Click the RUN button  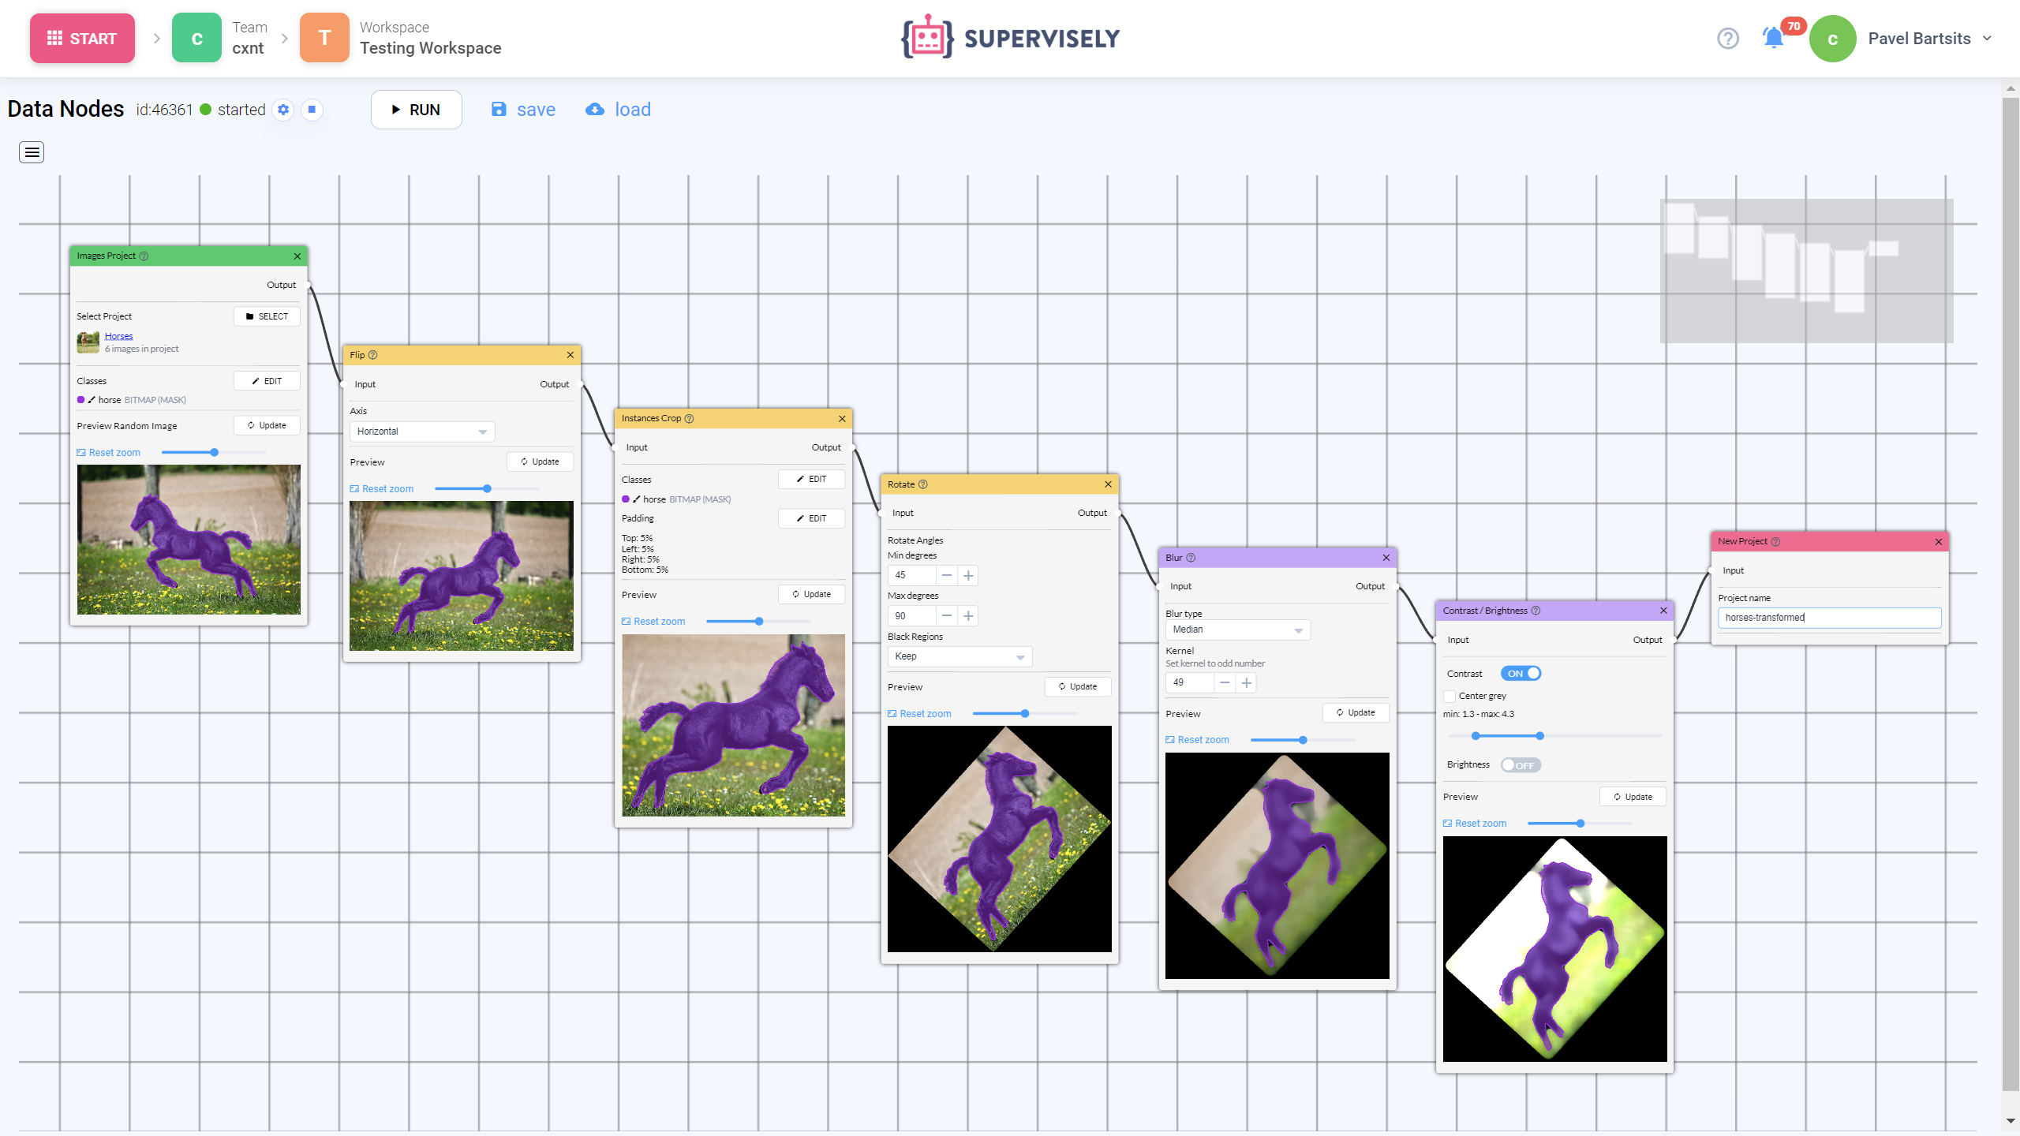[x=416, y=110]
